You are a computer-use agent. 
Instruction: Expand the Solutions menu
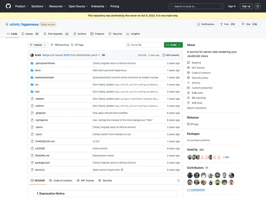point(39,6)
